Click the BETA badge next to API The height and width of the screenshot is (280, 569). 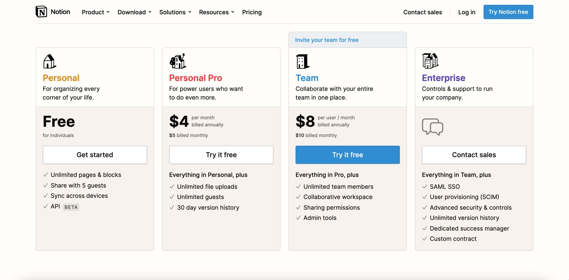[x=71, y=207]
